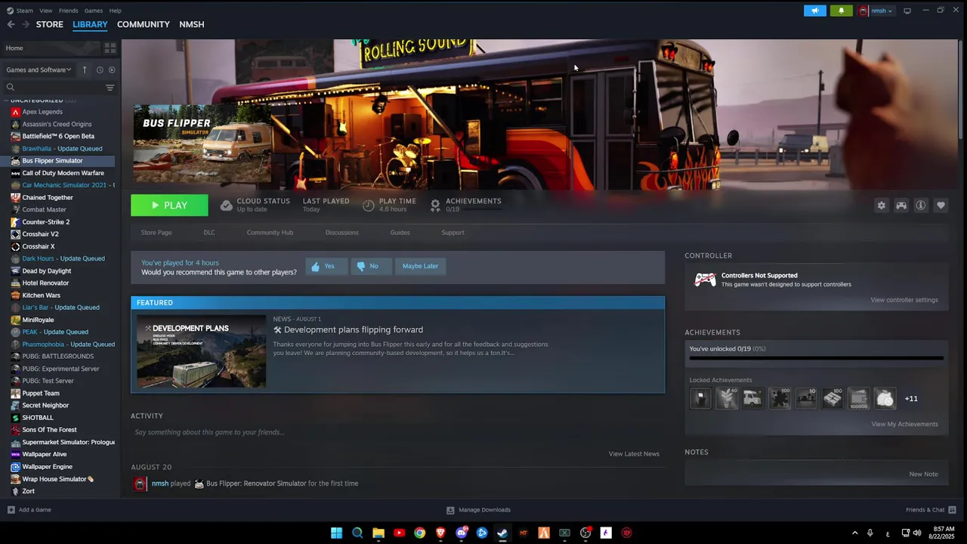Click the Add a Game plus icon
The width and height of the screenshot is (967, 544).
click(x=11, y=510)
